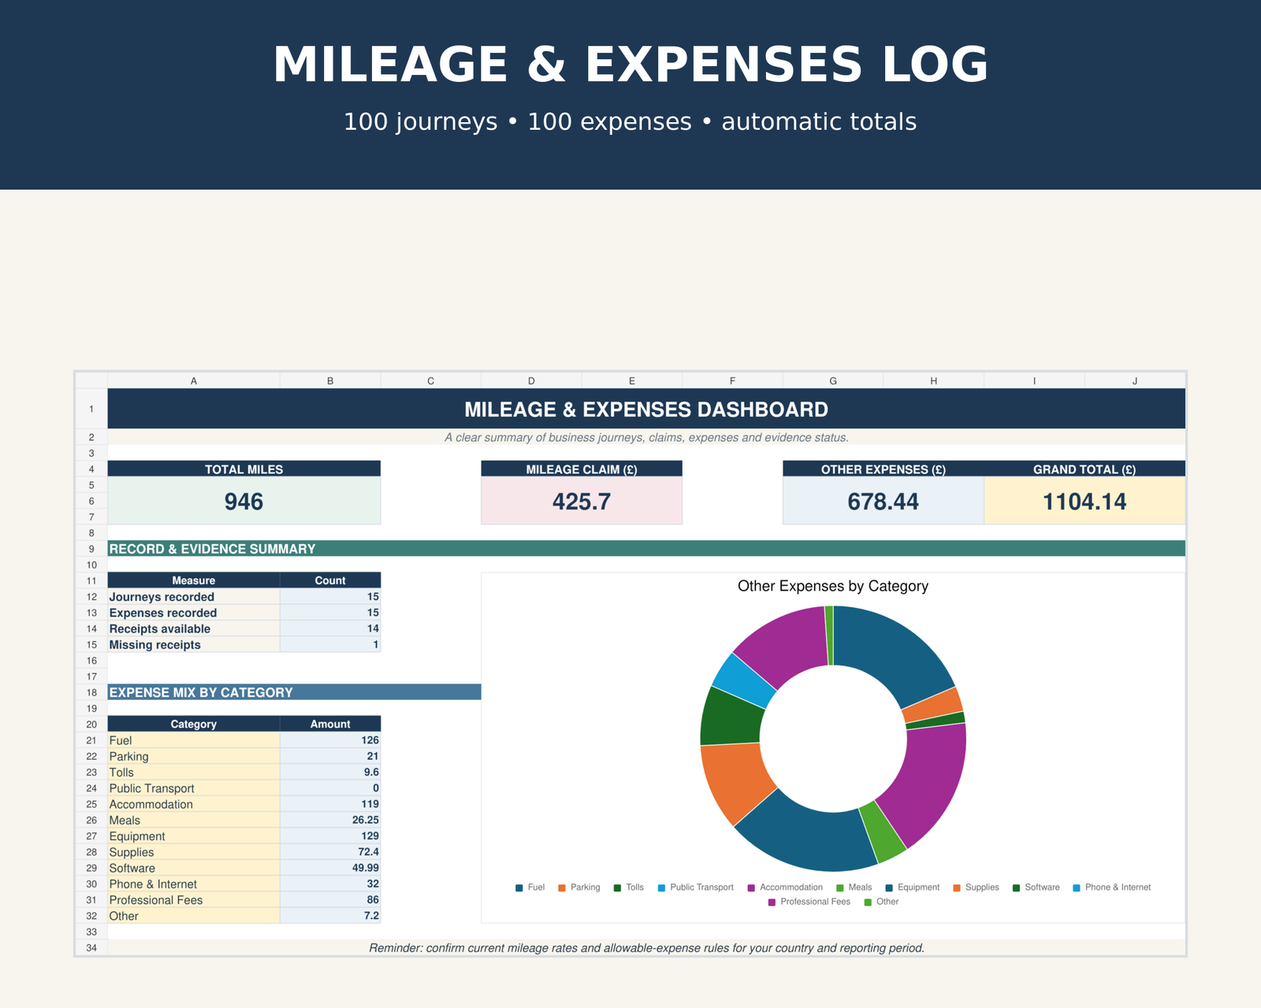The image size is (1261, 1008).
Task: Click the Public Transport legend marker
Action: point(661,888)
